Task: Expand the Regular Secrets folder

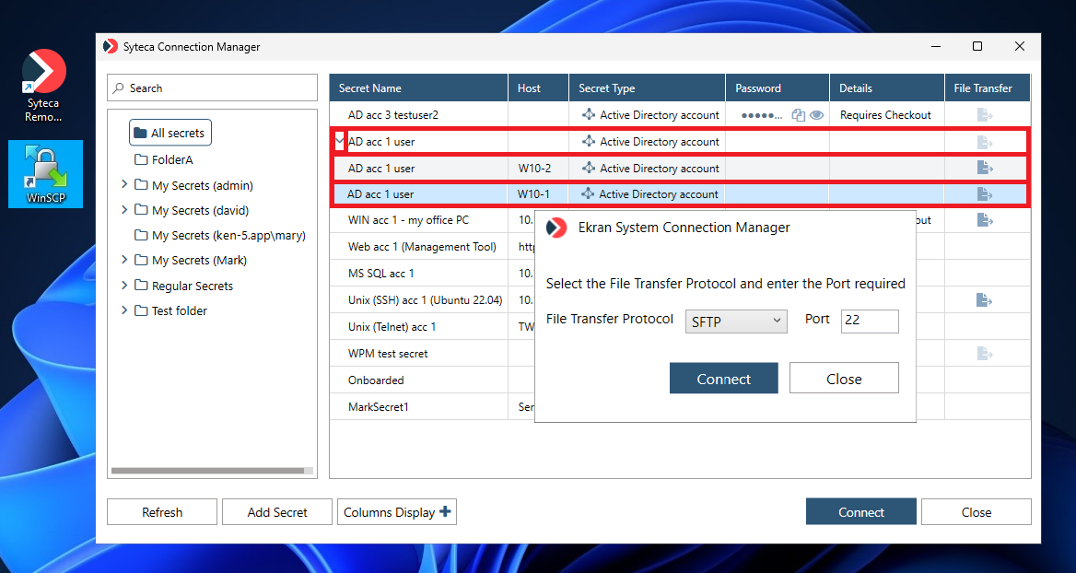Action: pyautogui.click(x=124, y=286)
